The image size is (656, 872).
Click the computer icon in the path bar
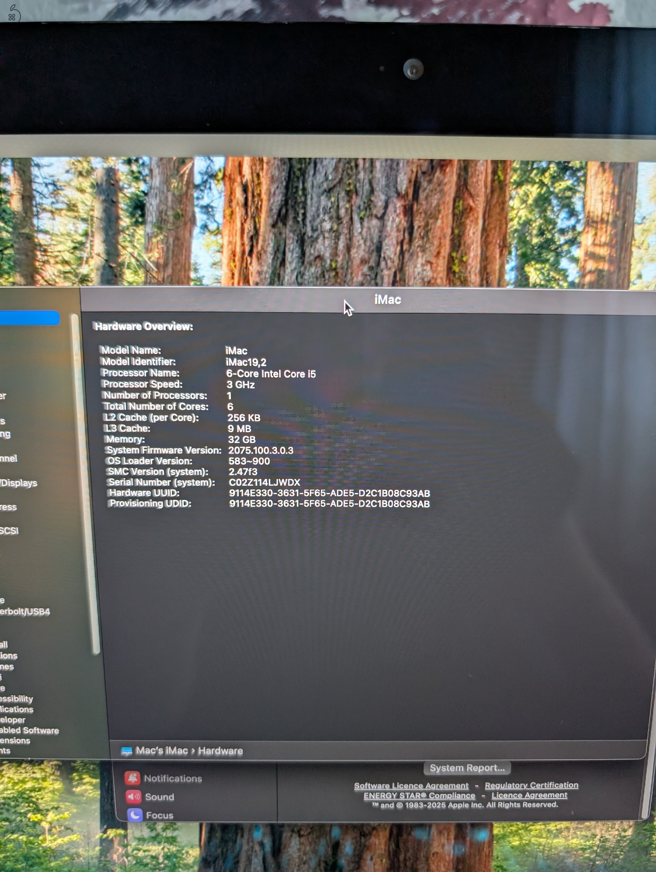(x=126, y=751)
